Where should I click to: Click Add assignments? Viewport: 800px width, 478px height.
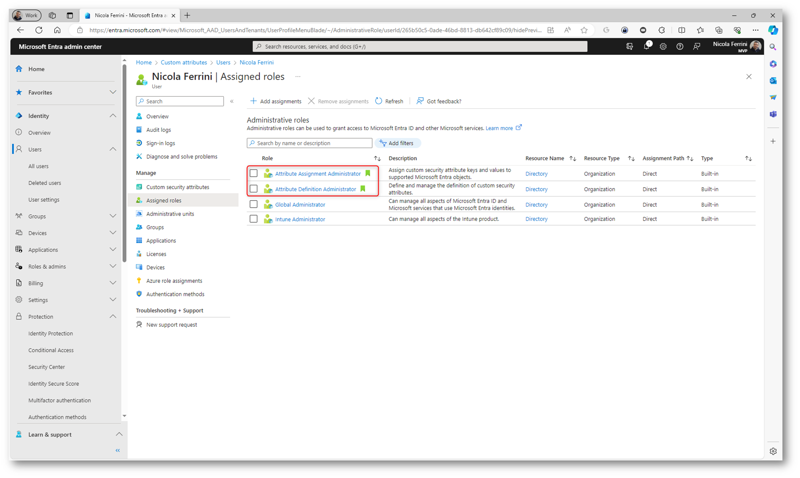point(276,101)
